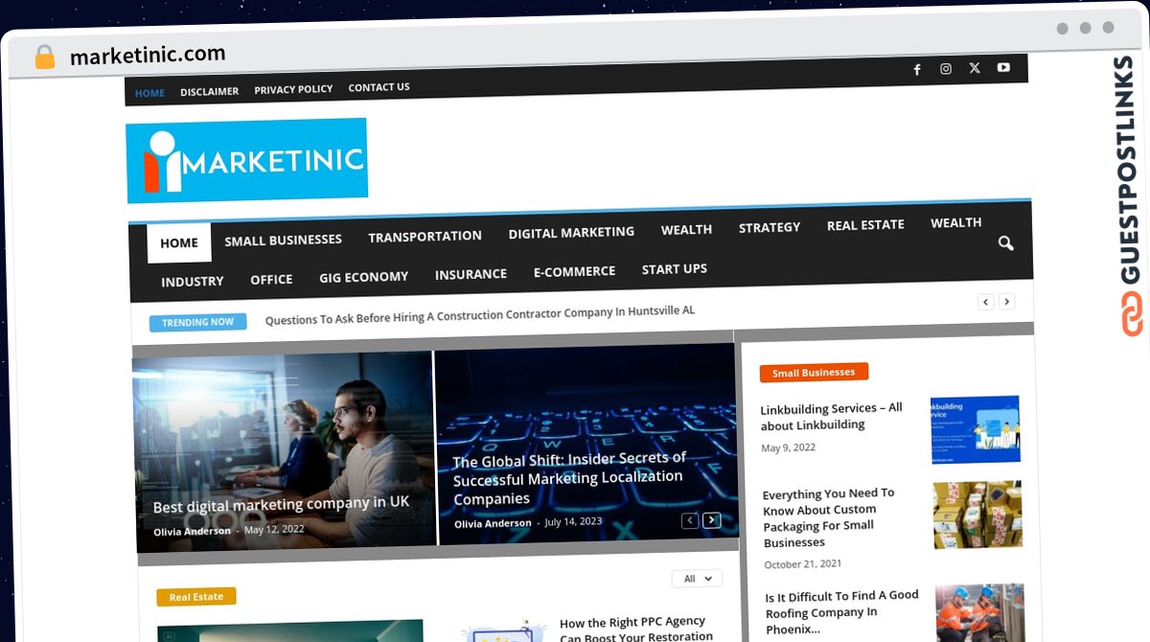Open the Privacy Policy page
Viewport: 1150px width, 642px height.
click(293, 89)
